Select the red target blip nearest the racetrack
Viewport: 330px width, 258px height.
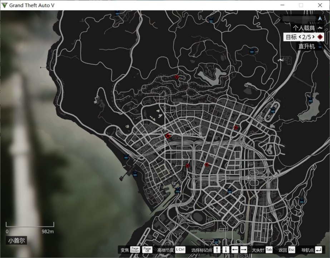[x=236, y=127]
